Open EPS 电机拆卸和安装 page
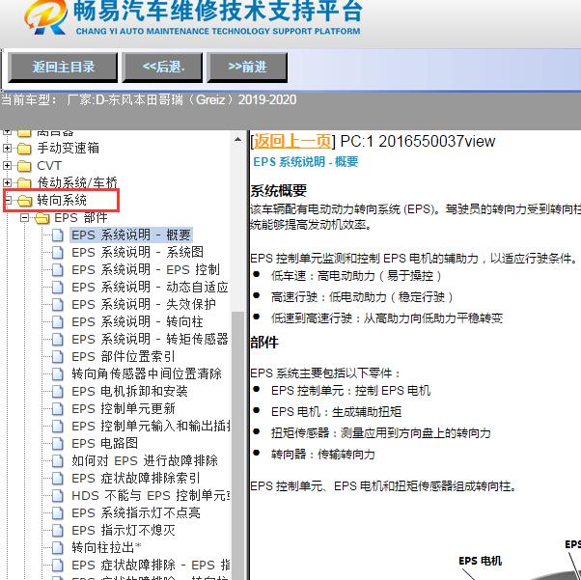Viewport: 581px width, 580px height. (129, 392)
